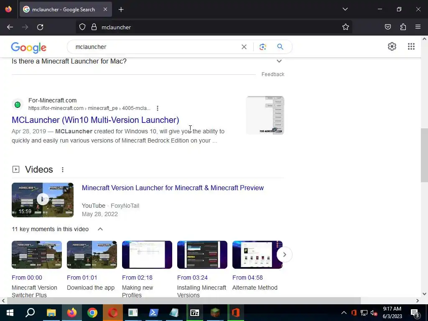The image size is (428, 321).
Task: Go to the Google homepage logo
Action: point(29,48)
